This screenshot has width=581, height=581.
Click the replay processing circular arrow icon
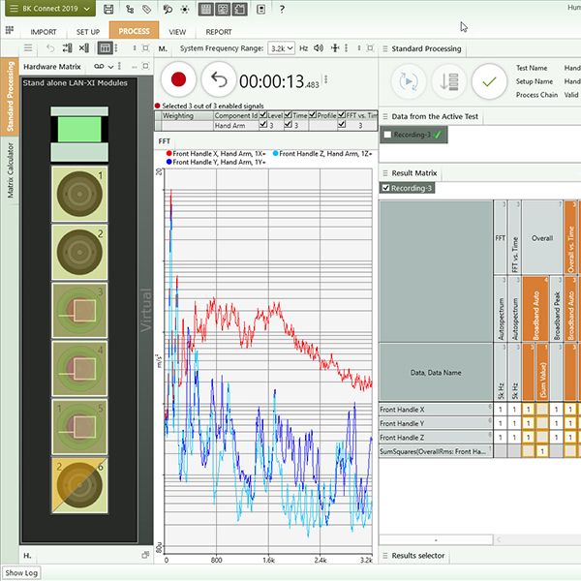coord(409,80)
